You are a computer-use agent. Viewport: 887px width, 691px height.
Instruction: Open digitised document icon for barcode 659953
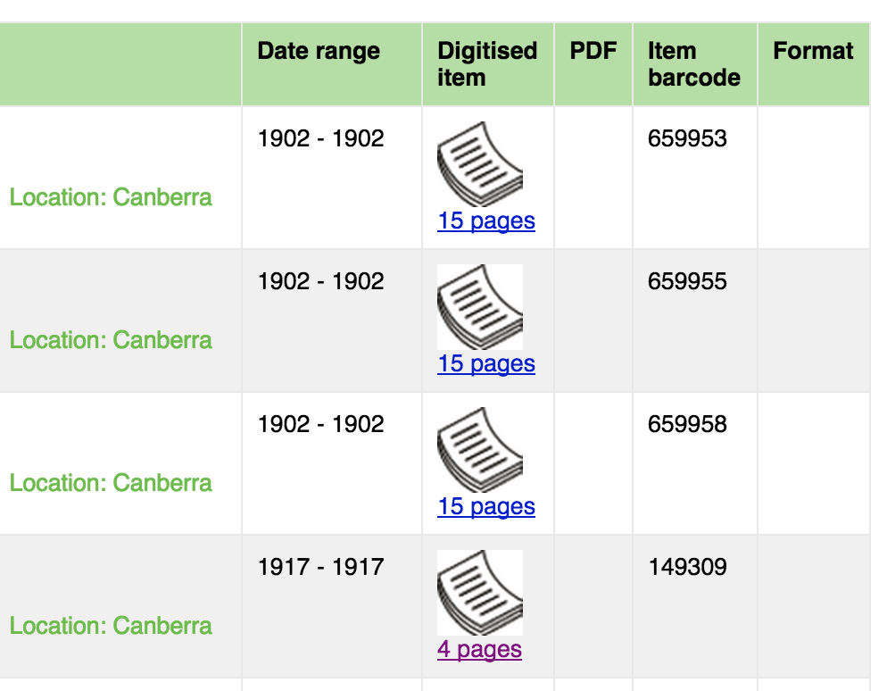point(480,164)
